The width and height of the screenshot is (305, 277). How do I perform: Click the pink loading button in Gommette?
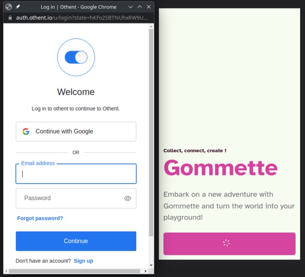tap(229, 244)
